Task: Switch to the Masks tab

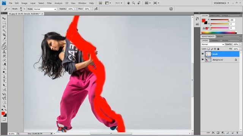Action: tap(220, 37)
